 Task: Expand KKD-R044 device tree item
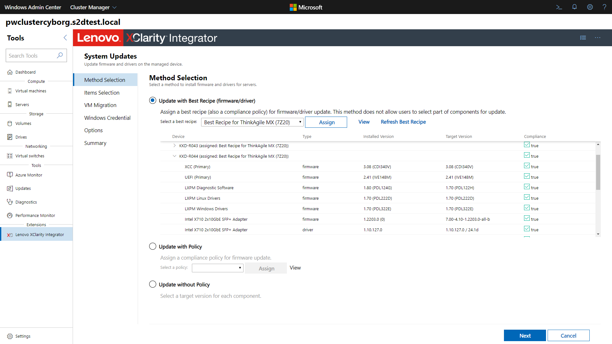tap(174, 156)
